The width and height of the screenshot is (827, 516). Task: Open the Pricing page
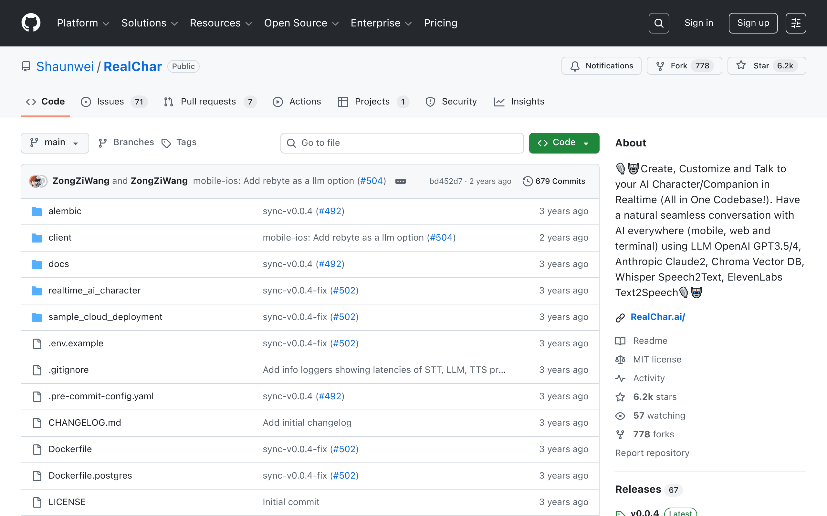(x=440, y=23)
